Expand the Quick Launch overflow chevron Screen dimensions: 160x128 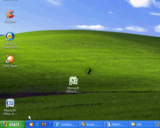[50, 123]
